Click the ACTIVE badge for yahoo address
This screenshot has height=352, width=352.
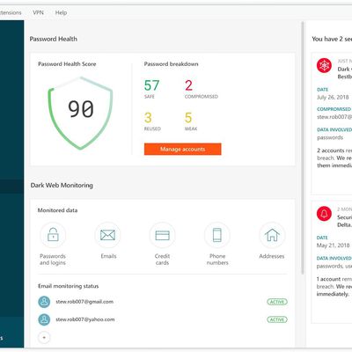point(277,319)
